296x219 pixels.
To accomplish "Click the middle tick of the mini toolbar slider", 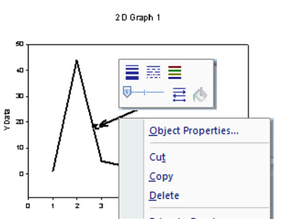I will pos(145,92).
